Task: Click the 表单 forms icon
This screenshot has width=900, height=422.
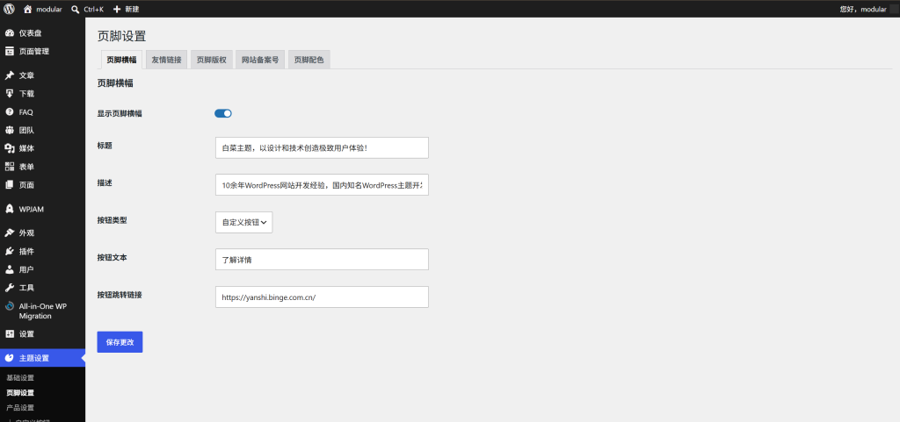Action: (x=9, y=167)
